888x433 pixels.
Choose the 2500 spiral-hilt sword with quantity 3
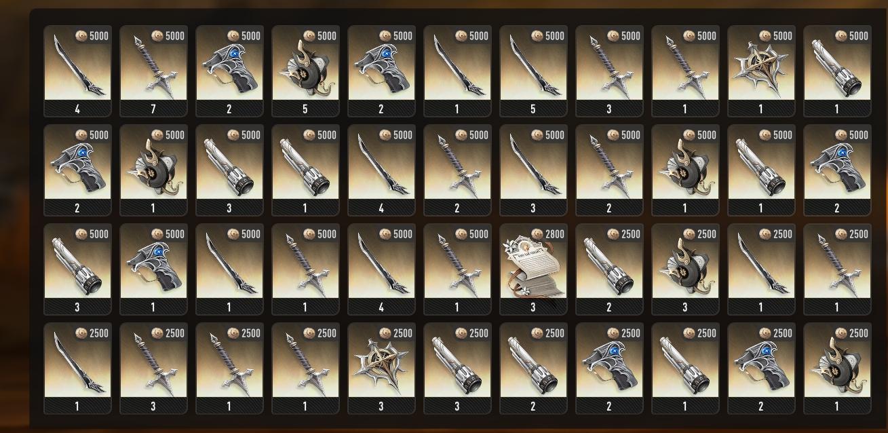(153, 369)
